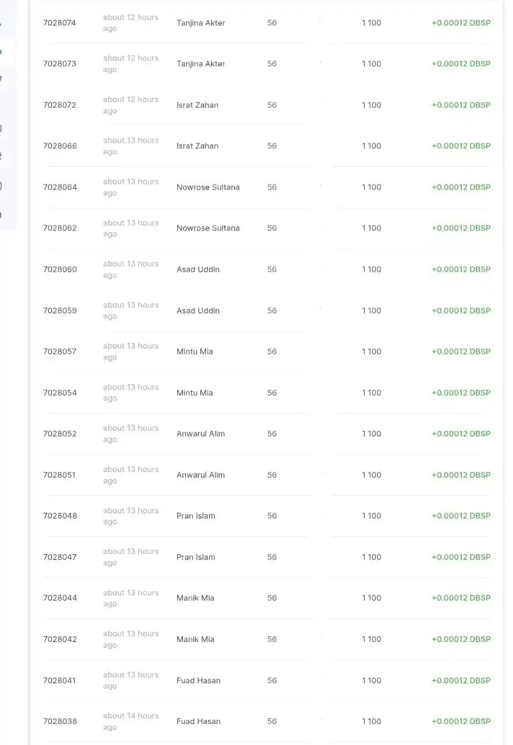Click the 56 value in row 7028042
The width and height of the screenshot is (513, 745).
(x=272, y=639)
